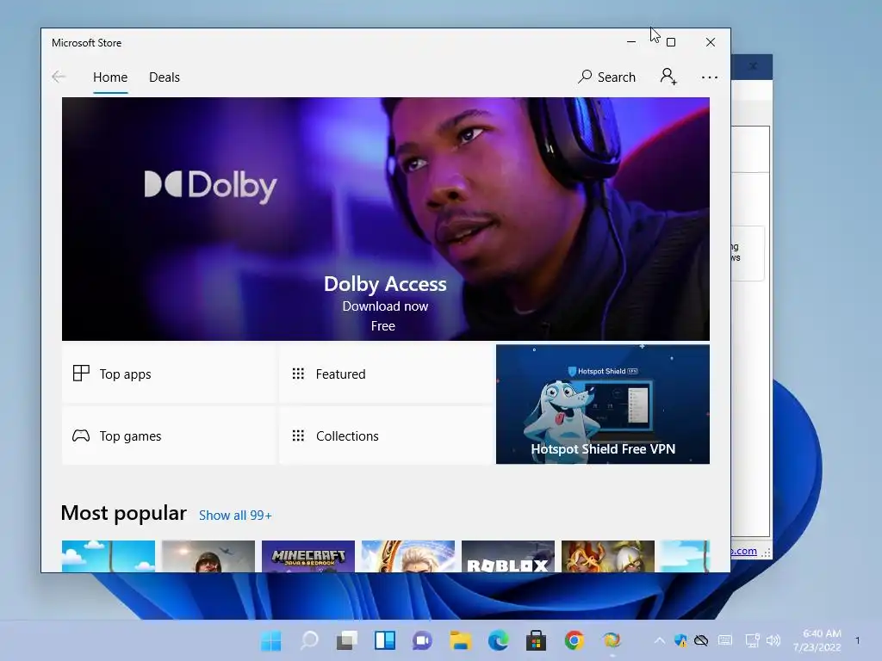This screenshot has height=661, width=882.
Task: Minimize the Microsoft Store window
Action: (x=631, y=42)
